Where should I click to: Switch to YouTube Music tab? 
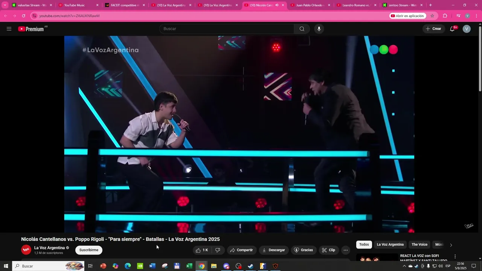click(x=78, y=5)
